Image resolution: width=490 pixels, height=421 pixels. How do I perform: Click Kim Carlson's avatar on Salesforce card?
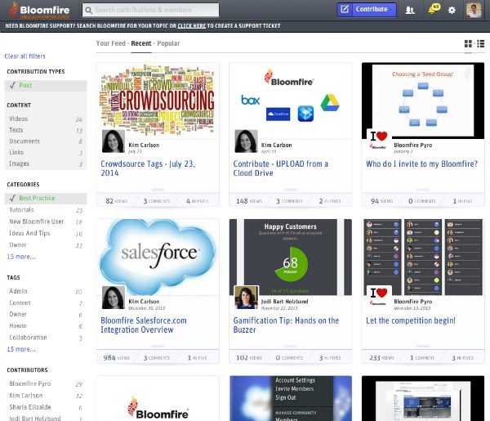click(x=114, y=298)
